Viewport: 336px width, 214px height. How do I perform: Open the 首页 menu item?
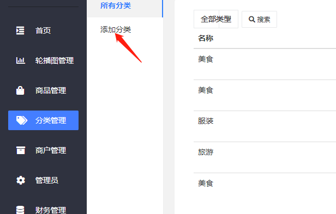[x=43, y=30]
